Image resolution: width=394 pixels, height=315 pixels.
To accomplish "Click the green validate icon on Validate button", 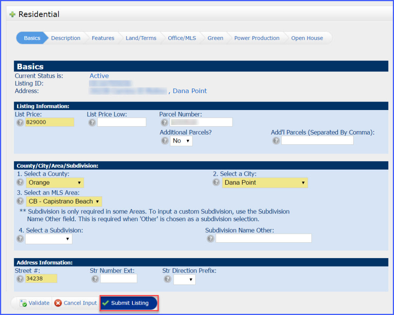I will (23, 303).
